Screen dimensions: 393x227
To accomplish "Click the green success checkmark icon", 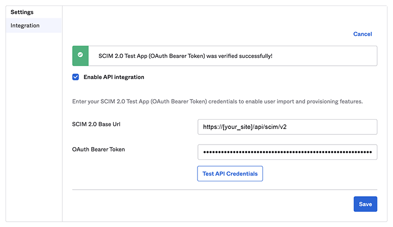I will tap(80, 56).
